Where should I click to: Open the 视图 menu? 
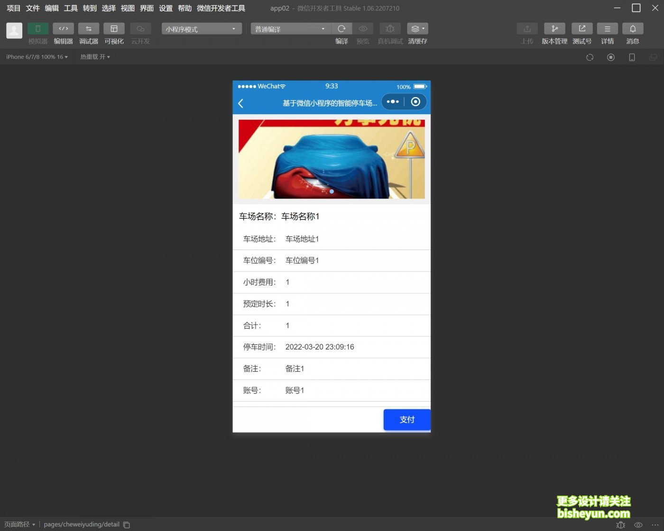128,8
